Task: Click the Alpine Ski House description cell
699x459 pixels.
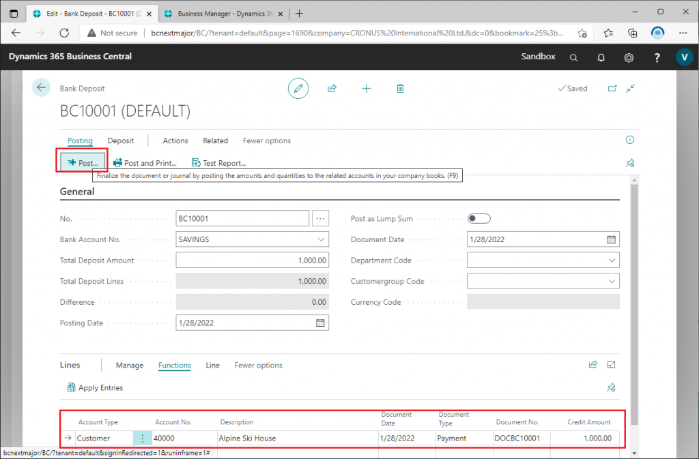Action: point(298,438)
